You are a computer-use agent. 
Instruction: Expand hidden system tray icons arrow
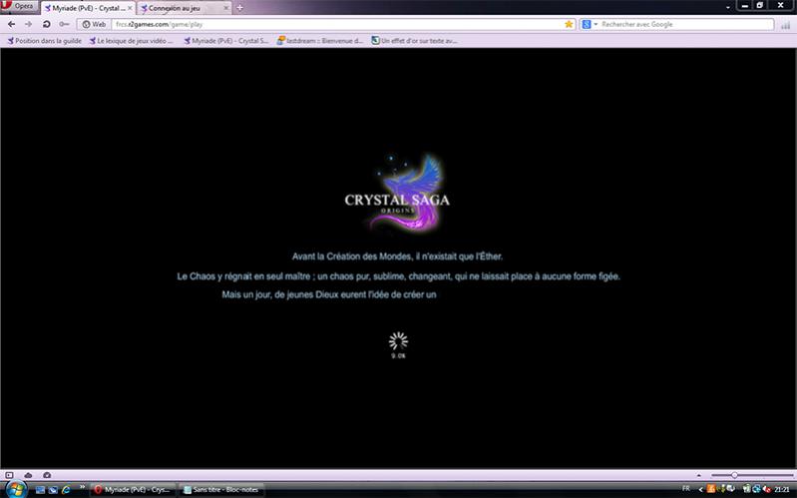click(700, 489)
